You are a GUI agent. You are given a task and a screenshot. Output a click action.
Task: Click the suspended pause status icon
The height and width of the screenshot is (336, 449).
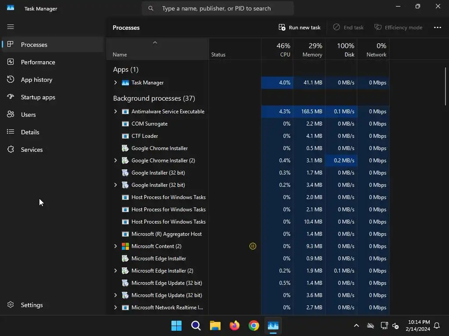[253, 246]
